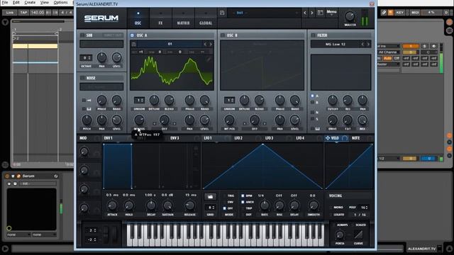Click Ableton's orange button beside the draw pencil
The width and height of the screenshot is (454, 255).
391,13
